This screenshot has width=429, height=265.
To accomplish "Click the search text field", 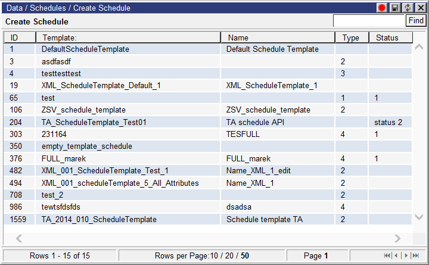I will tap(369, 21).
